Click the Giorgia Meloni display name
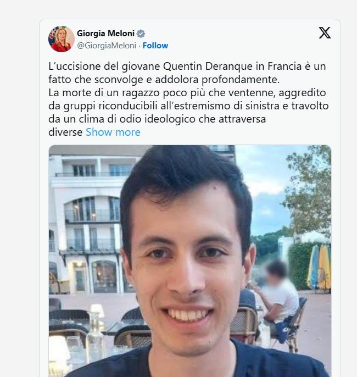 point(105,34)
